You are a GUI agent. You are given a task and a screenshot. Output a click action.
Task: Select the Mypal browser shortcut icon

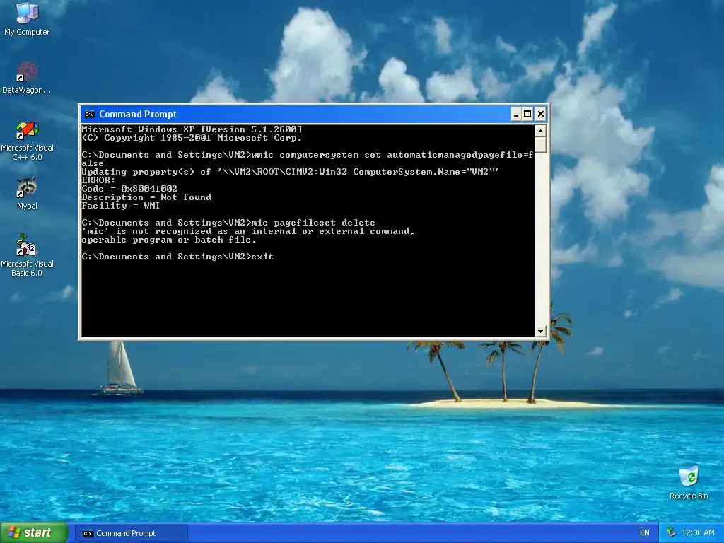point(27,193)
